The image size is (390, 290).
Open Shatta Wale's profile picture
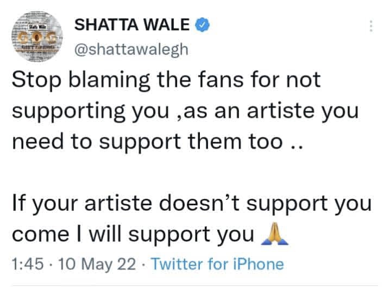click(37, 36)
